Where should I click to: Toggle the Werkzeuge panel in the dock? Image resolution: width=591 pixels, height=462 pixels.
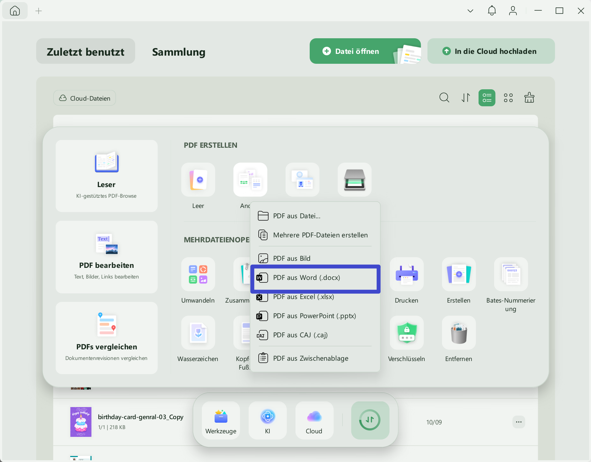[221, 421]
